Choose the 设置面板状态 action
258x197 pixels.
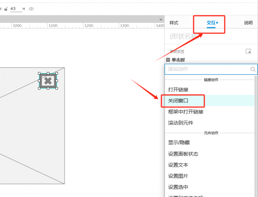209,154
